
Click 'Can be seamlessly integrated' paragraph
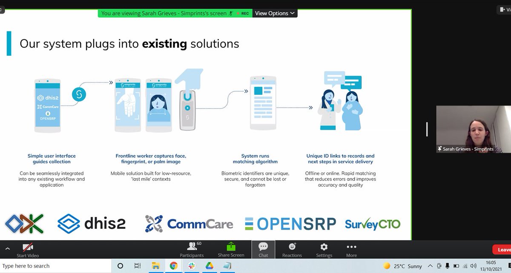(52, 179)
